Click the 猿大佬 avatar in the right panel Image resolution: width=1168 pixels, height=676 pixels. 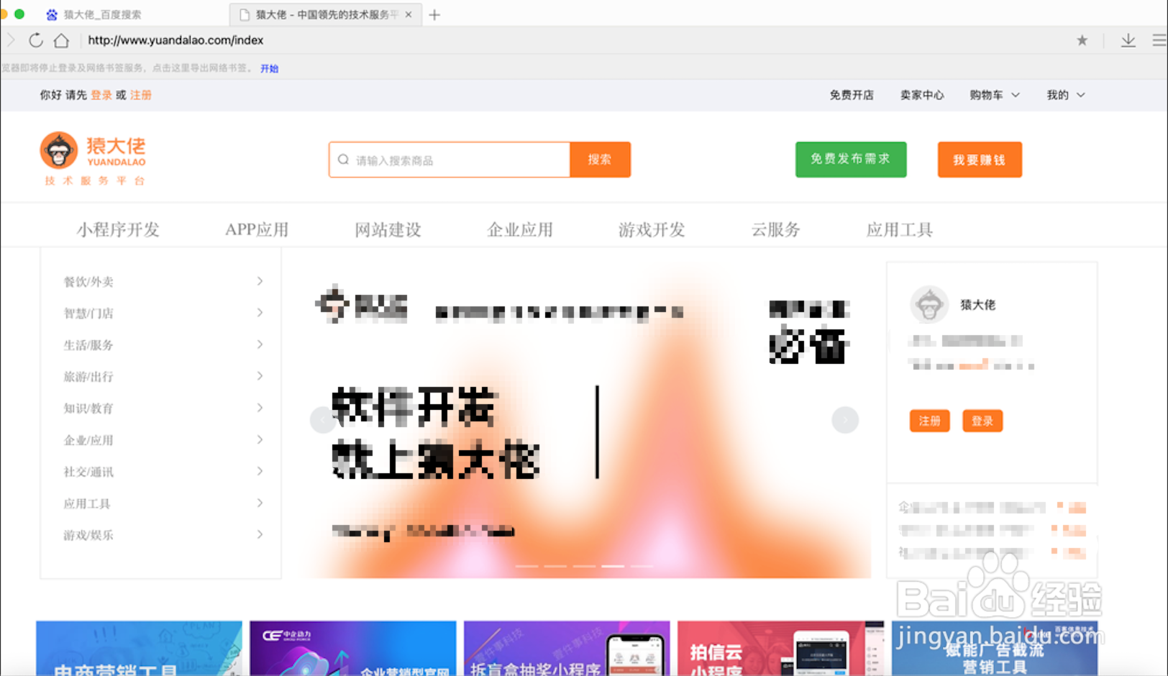coord(929,304)
